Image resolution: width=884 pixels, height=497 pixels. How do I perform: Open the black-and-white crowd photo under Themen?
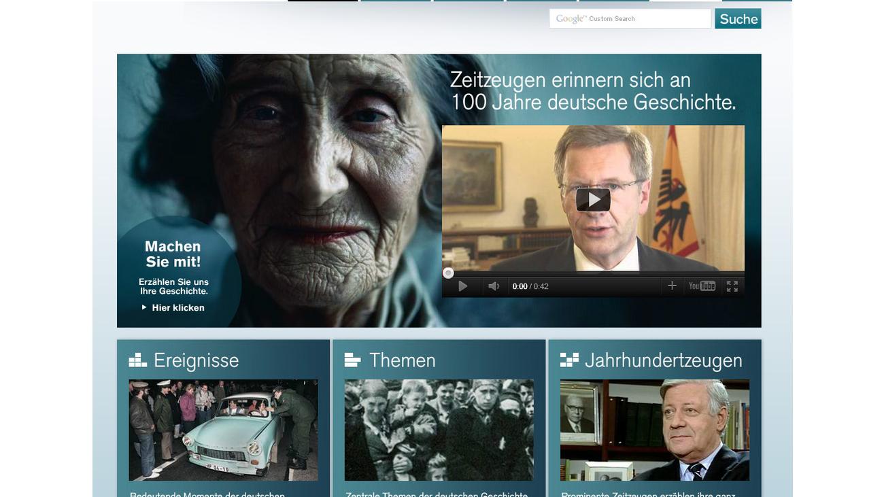[439, 430]
